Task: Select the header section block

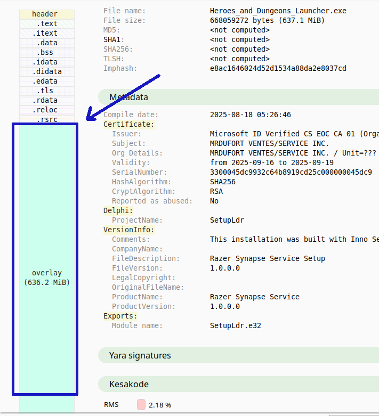Action: 47,14
